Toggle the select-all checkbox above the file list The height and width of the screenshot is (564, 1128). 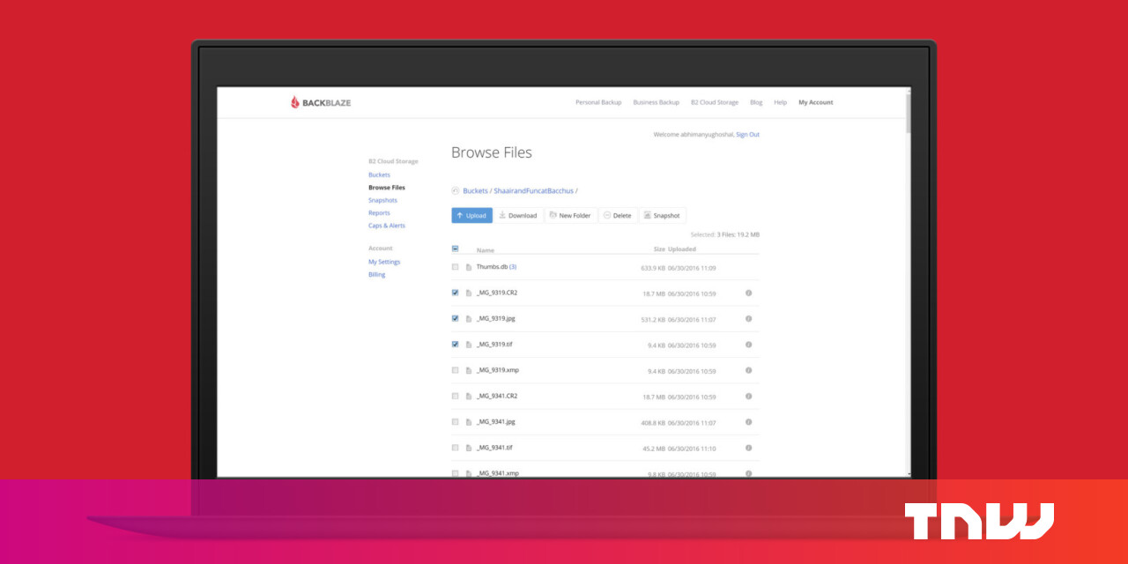click(455, 249)
